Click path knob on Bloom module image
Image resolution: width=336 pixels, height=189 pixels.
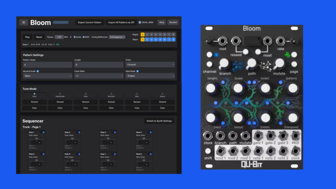(251, 63)
